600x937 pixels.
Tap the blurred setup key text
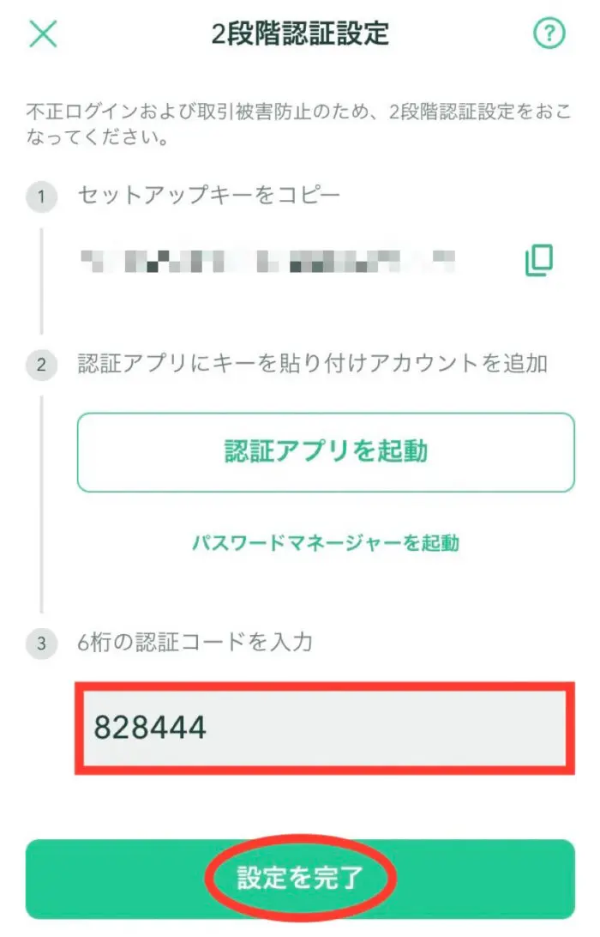(x=268, y=262)
